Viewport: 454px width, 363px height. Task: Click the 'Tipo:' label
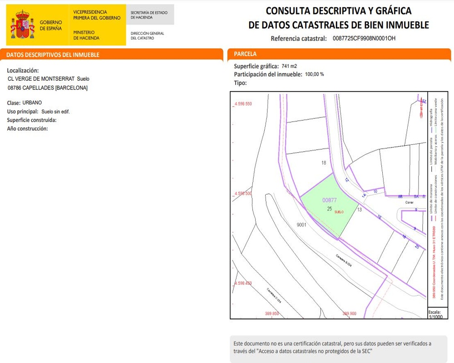point(240,83)
